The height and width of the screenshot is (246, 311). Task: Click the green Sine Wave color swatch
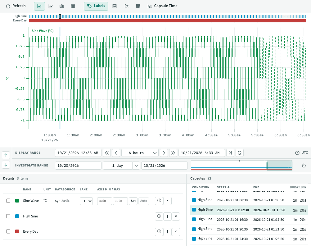(17, 201)
